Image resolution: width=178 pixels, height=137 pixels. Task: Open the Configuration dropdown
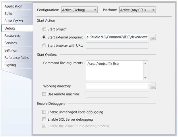click(x=79, y=10)
